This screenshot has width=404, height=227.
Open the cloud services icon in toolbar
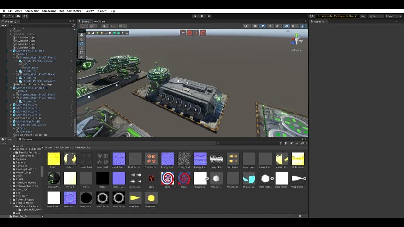[18, 16]
